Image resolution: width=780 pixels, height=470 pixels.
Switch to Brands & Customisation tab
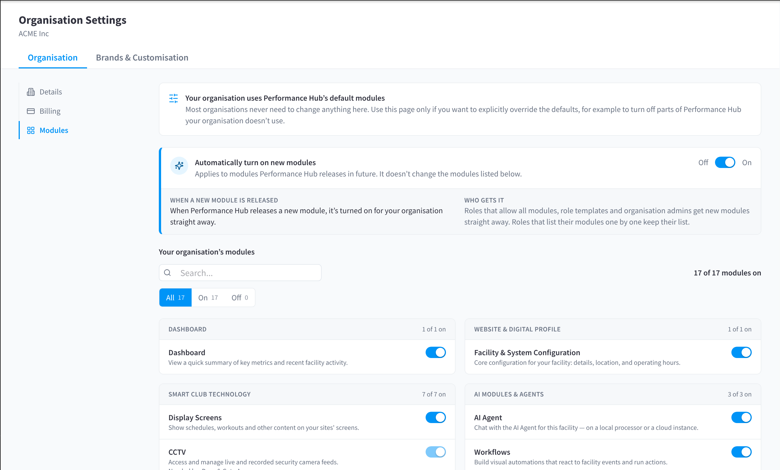142,58
